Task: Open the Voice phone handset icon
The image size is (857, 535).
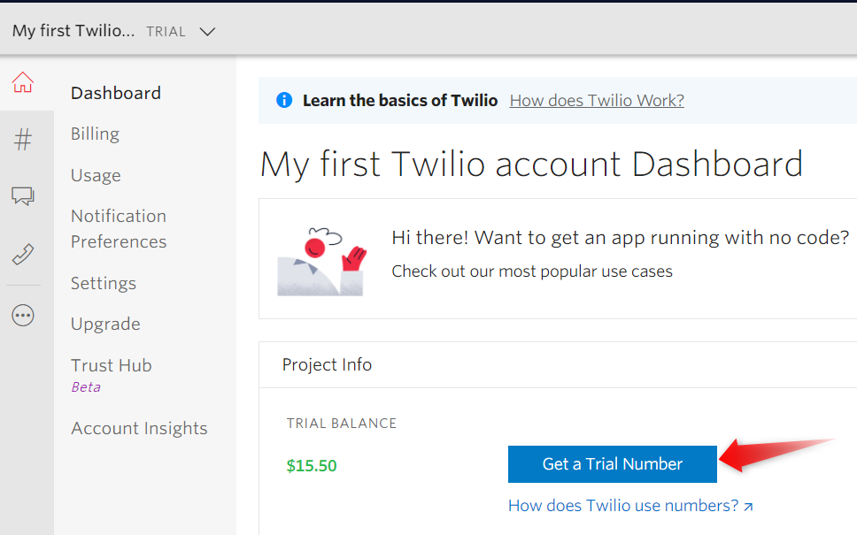Action: (x=23, y=255)
